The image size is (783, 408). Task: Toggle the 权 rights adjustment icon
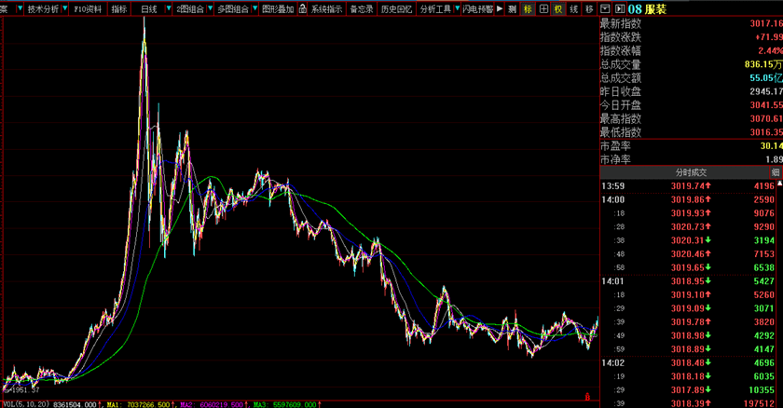click(558, 8)
